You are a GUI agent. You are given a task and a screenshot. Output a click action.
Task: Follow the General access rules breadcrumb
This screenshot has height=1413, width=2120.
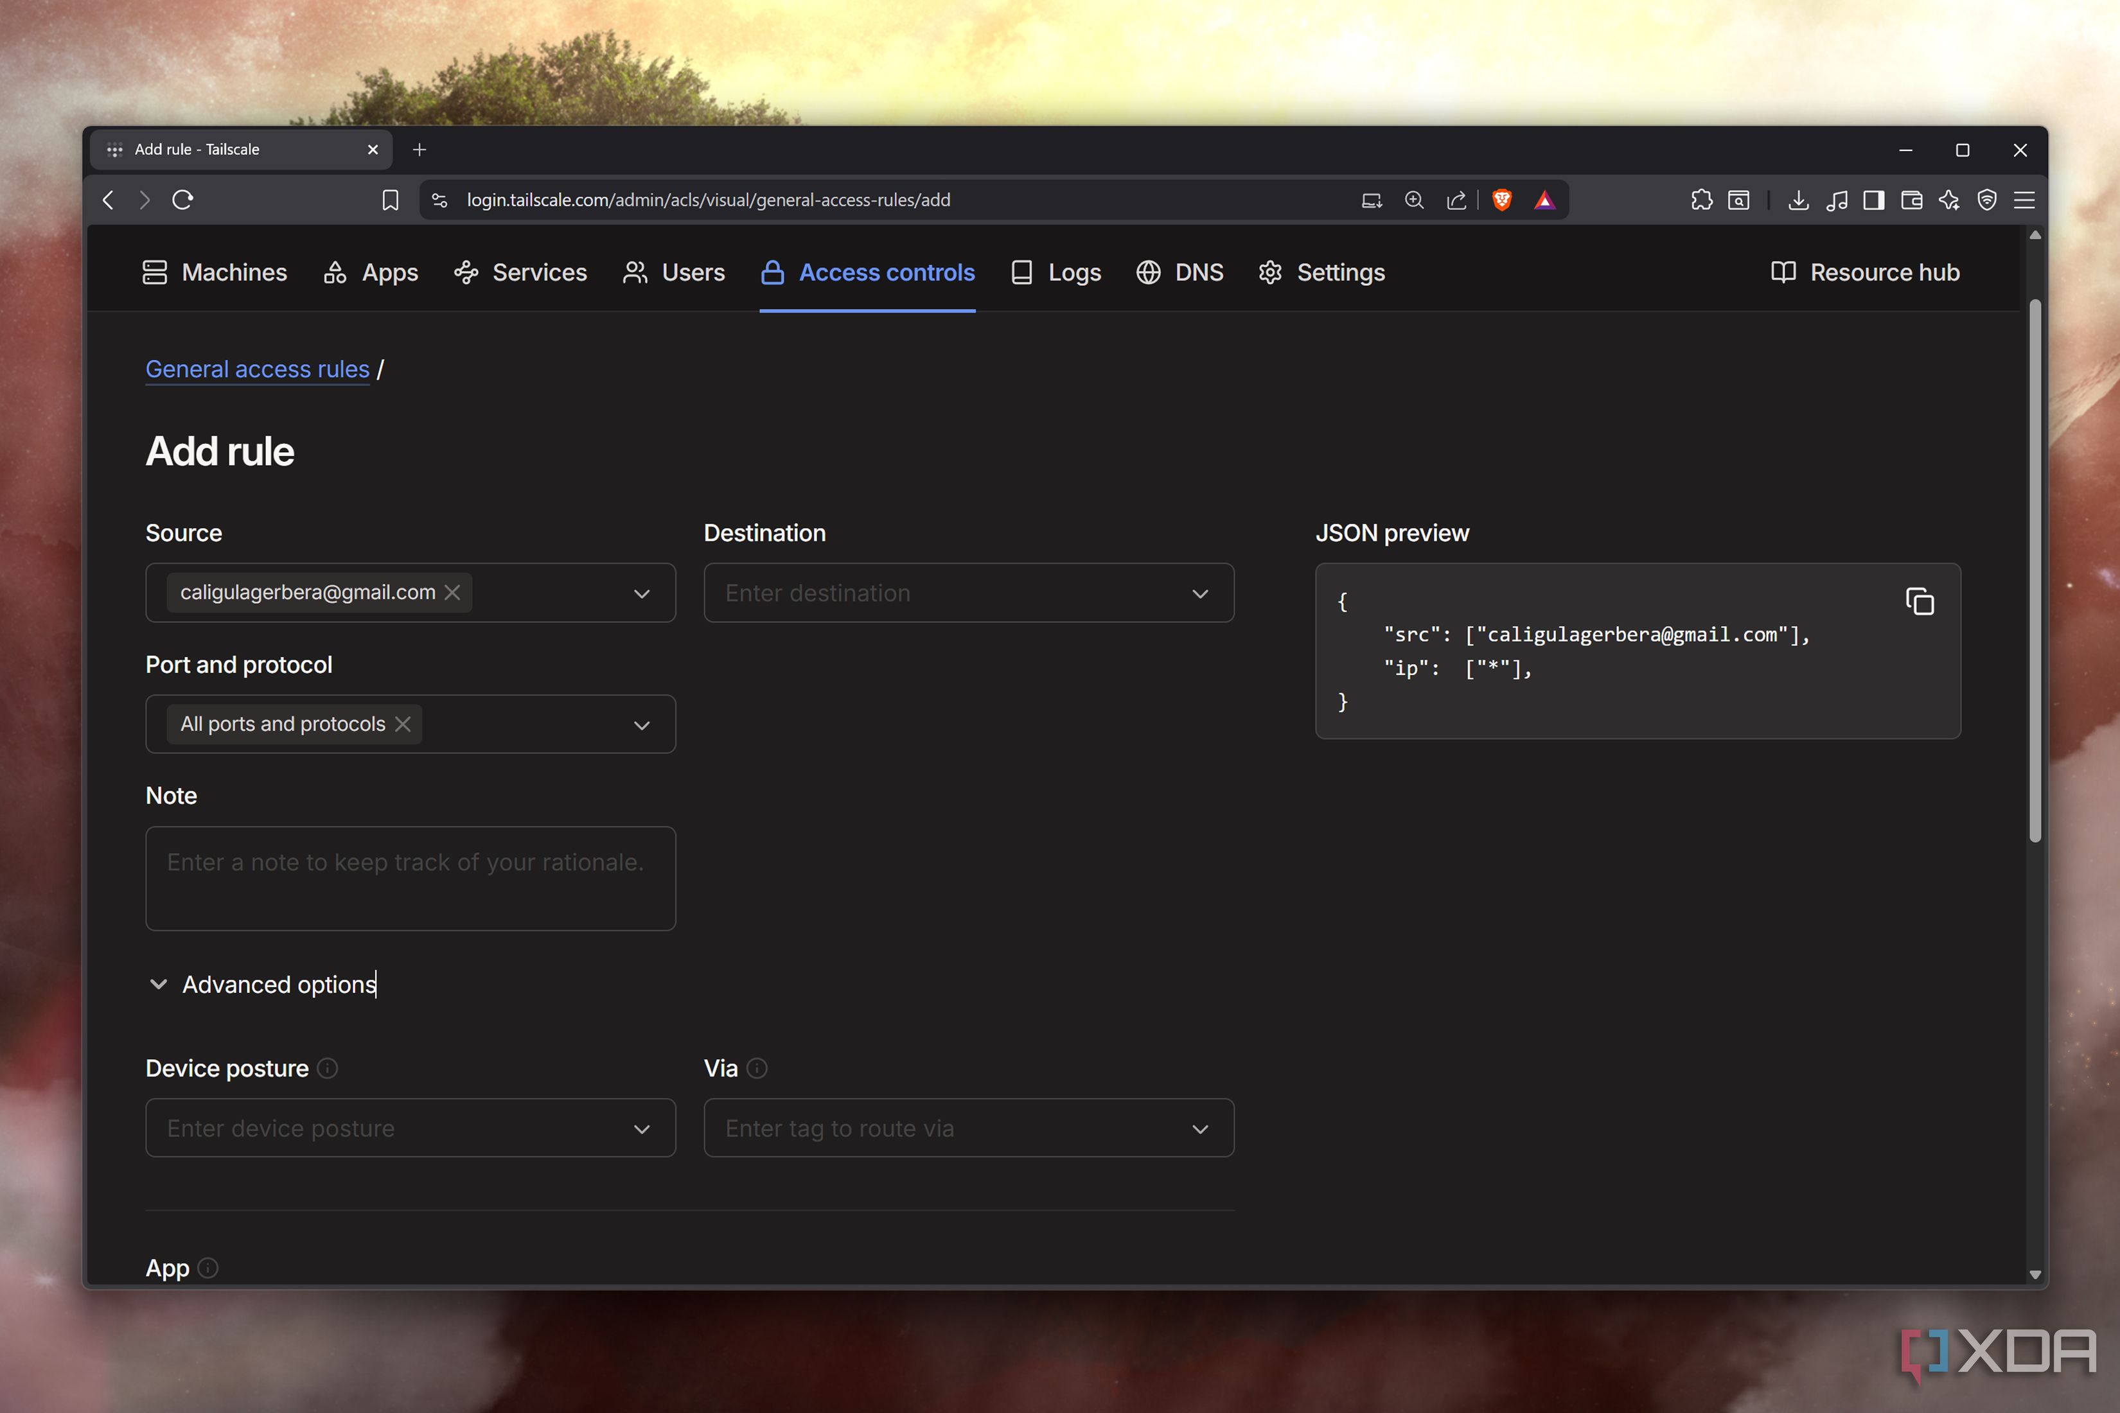click(x=258, y=369)
